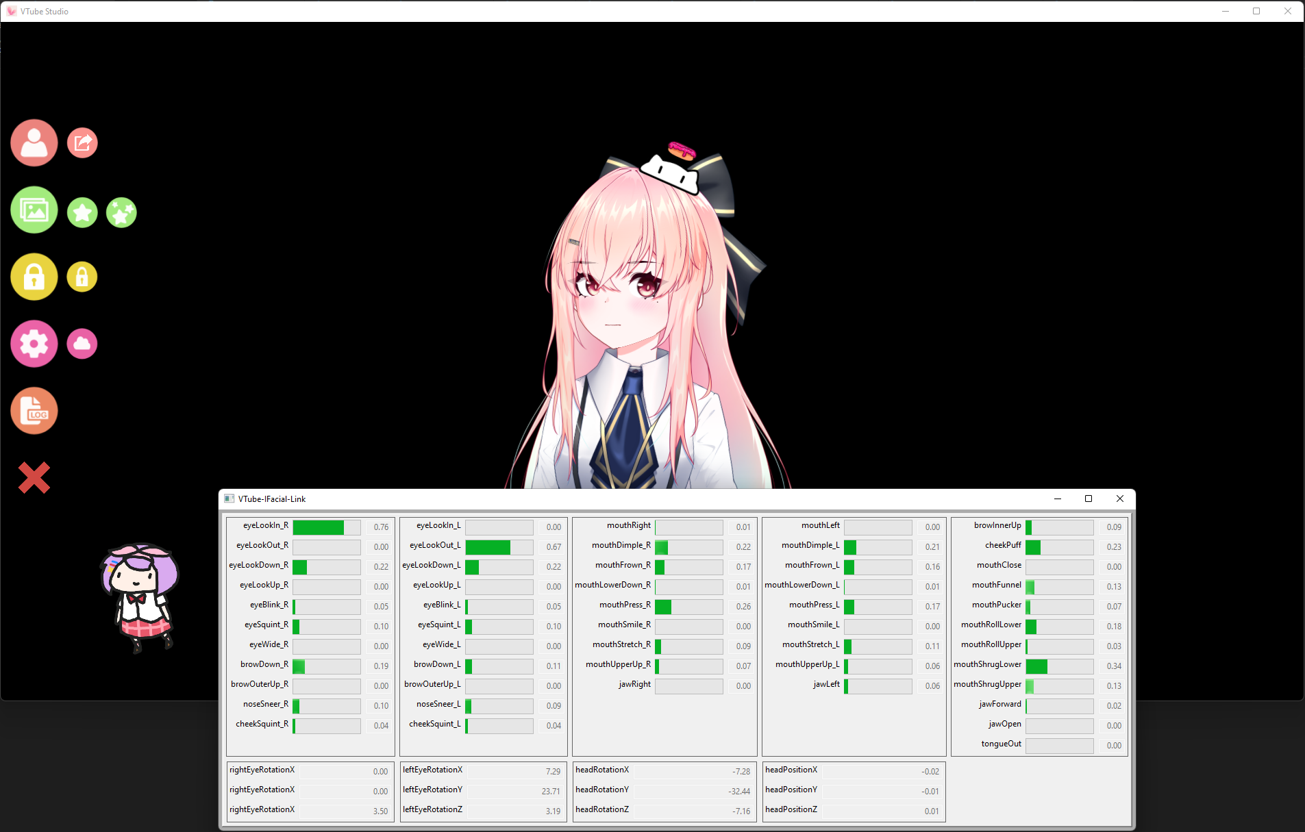Click the cheekSquint_L label
The image size is (1305, 832).
pyautogui.click(x=435, y=724)
